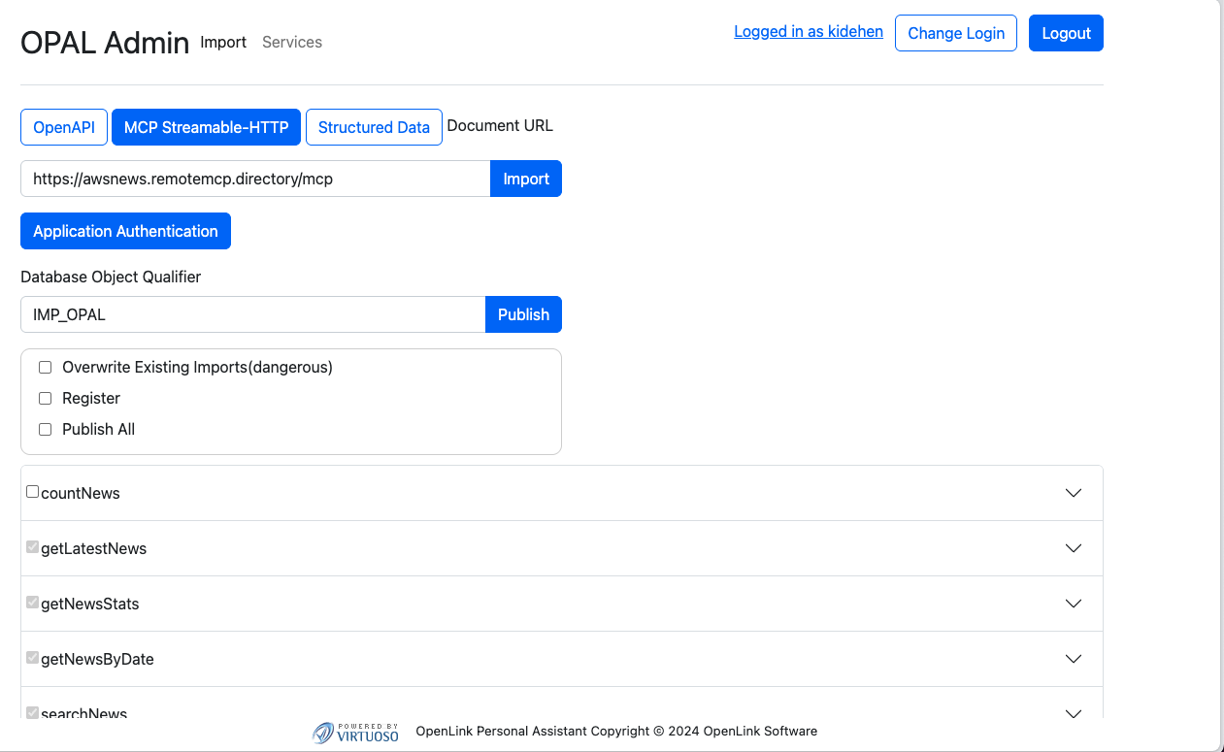
Task: Click the OpenLink Personal Assistant copyright text
Action: [x=616, y=731]
